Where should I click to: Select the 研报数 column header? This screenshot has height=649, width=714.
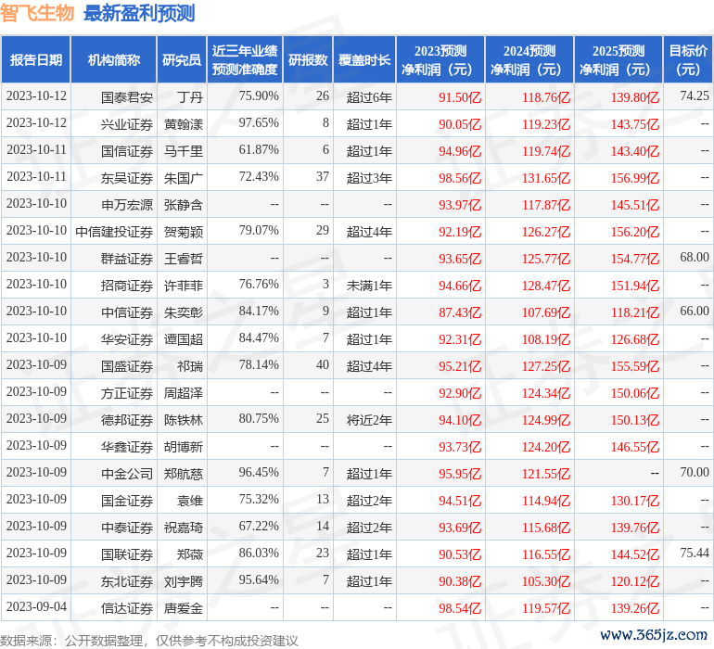point(308,59)
